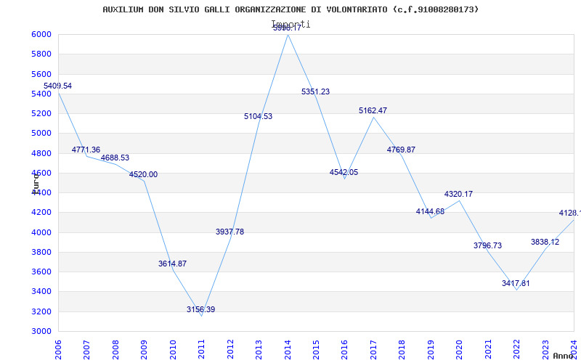The image size is (581, 363).
Task: Click the 2011 year axis label
Action: click(x=202, y=350)
